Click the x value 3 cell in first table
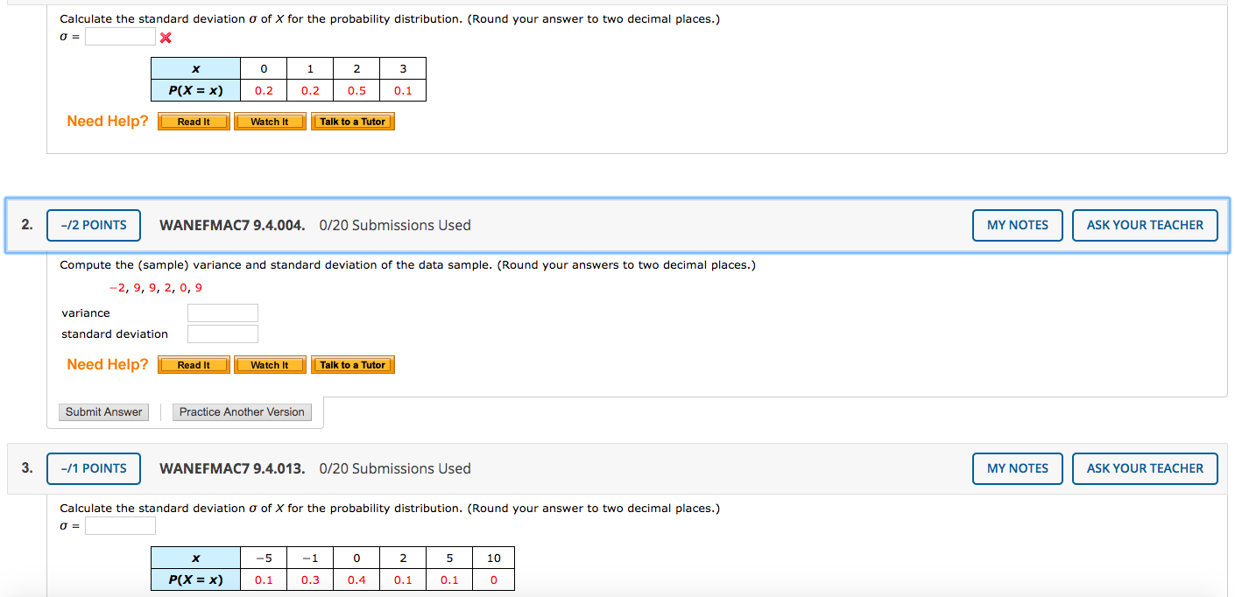Image resolution: width=1235 pixels, height=597 pixels. 403,68
